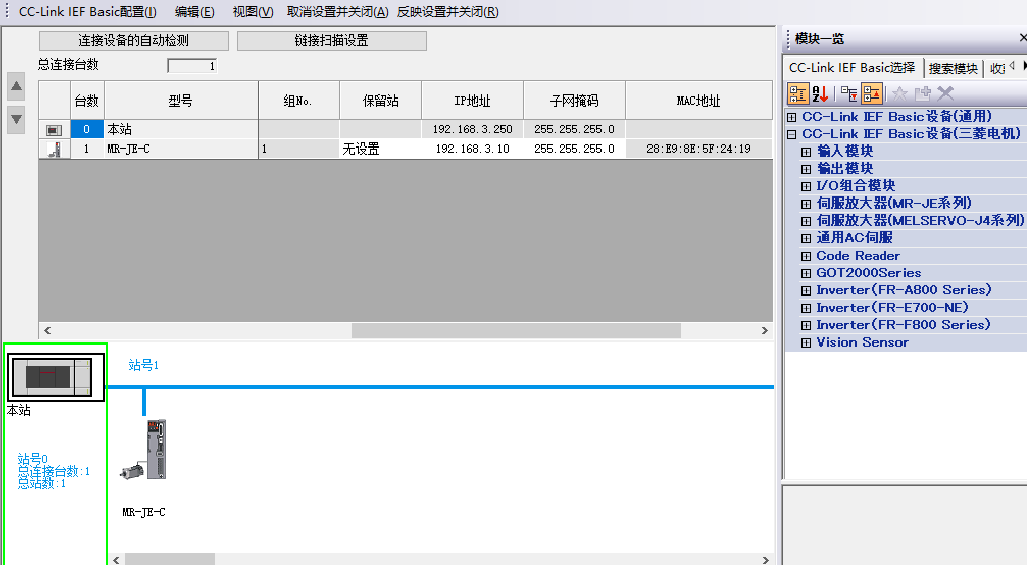
Task: Expand 伺服放大器(MR-JE系列) tree node
Action: coord(806,204)
